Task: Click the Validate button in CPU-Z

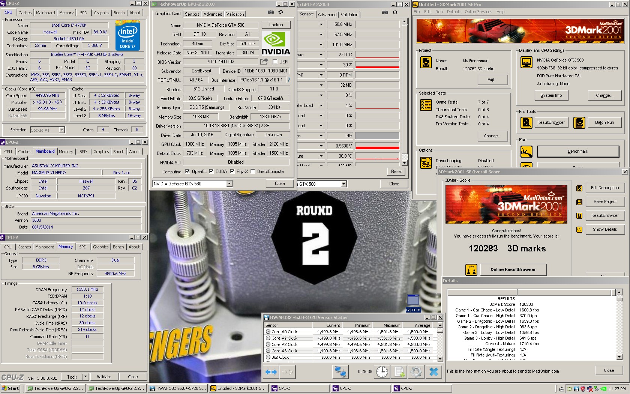Action: point(104,377)
